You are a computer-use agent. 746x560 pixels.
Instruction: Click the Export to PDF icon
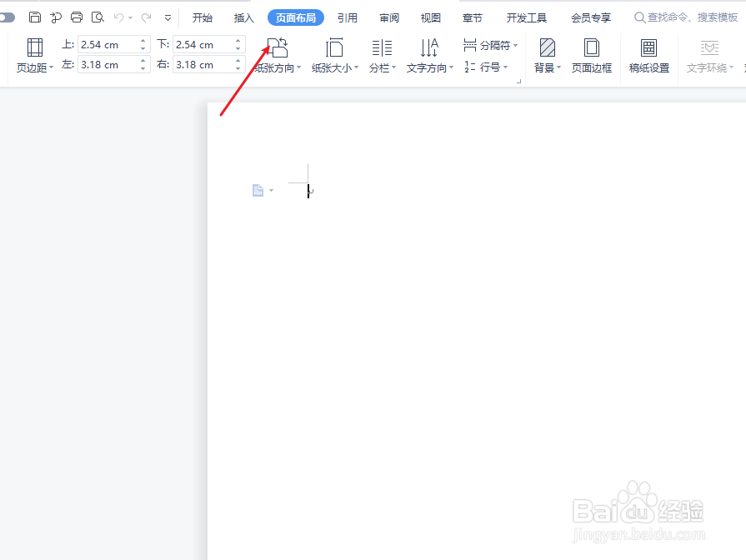(x=56, y=17)
